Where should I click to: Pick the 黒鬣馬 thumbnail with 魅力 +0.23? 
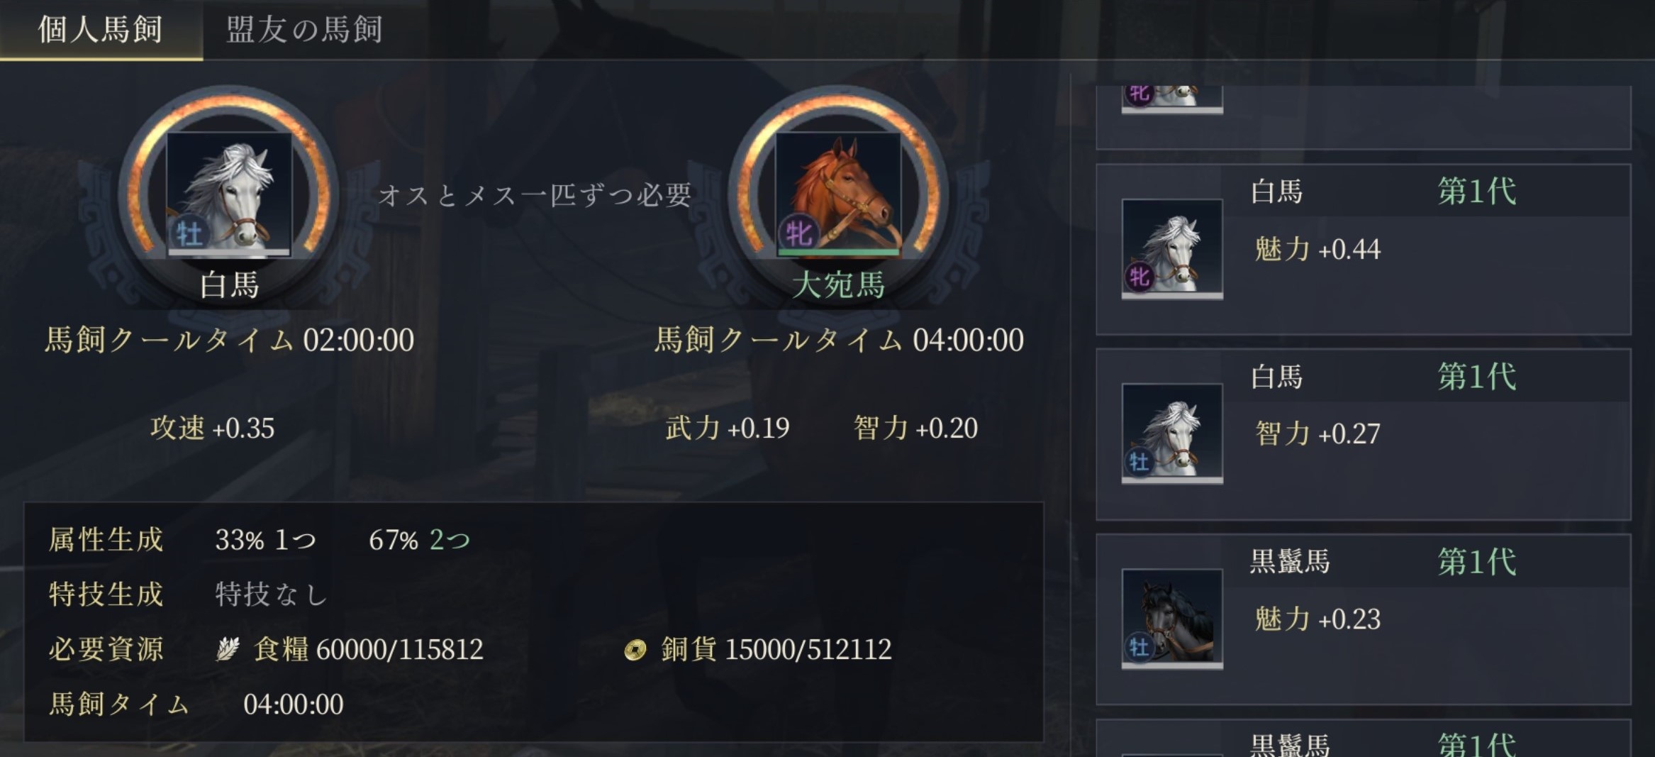[x=1172, y=619]
